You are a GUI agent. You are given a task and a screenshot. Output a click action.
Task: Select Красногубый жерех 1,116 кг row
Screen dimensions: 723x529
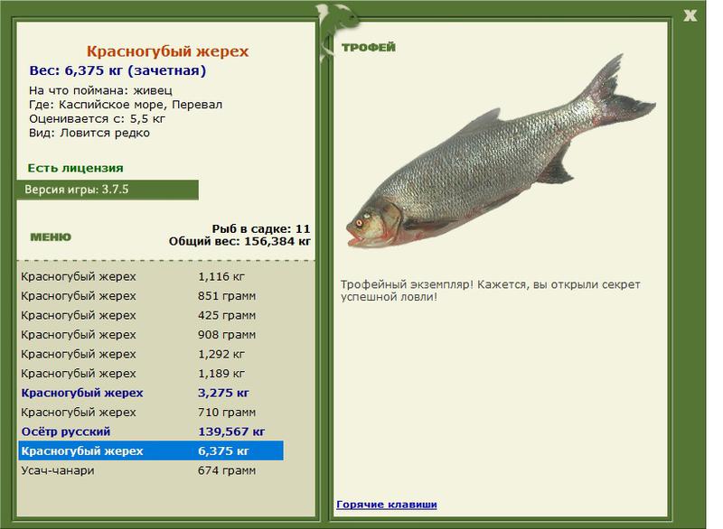point(151,277)
